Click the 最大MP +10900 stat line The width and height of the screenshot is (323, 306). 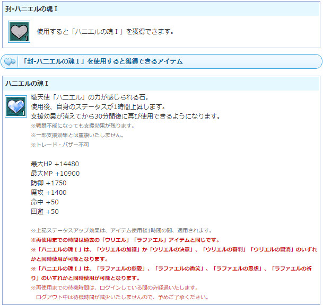55,173
